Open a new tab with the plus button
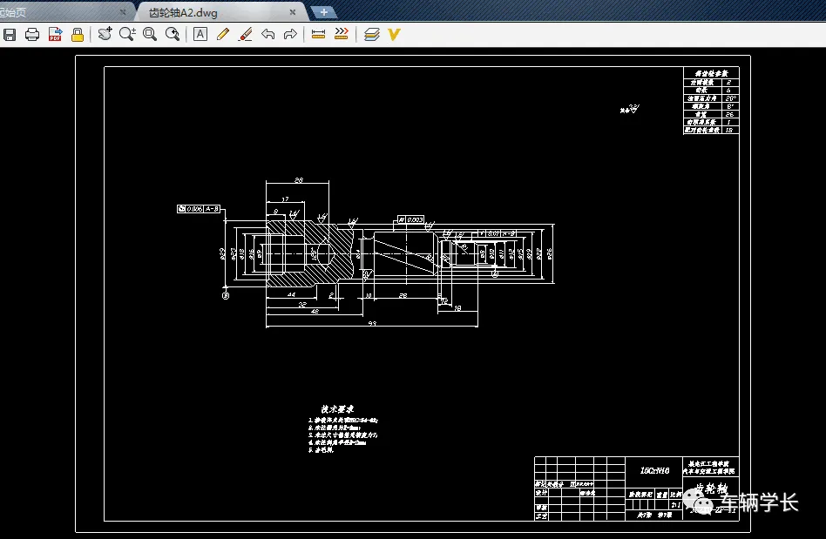Viewport: 826px width, 539px height. click(323, 12)
